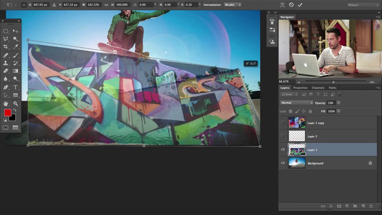Cancel the transform in options bar
The height and width of the screenshot is (215, 382).
tap(291, 5)
